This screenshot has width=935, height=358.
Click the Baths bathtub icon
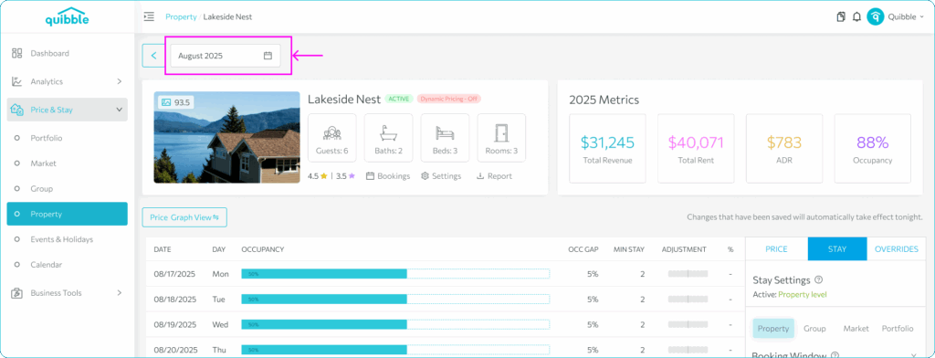388,132
